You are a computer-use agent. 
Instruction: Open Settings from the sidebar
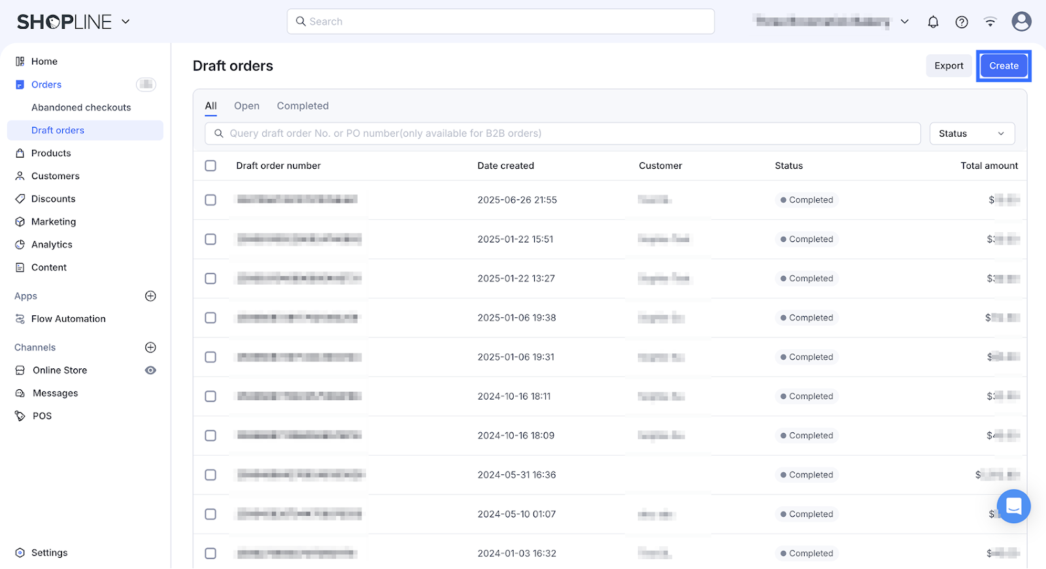[49, 553]
